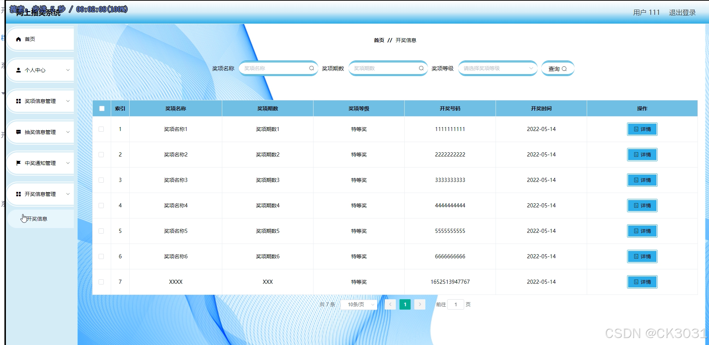
Task: Click the 查询 search button
Action: pyautogui.click(x=558, y=69)
